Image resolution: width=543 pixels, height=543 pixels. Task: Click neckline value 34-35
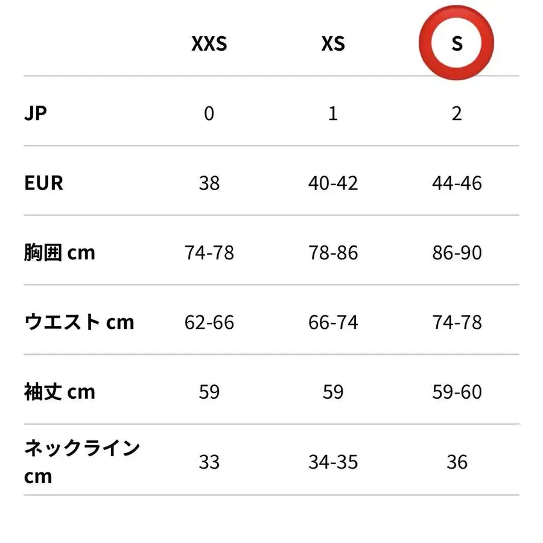[332, 462]
